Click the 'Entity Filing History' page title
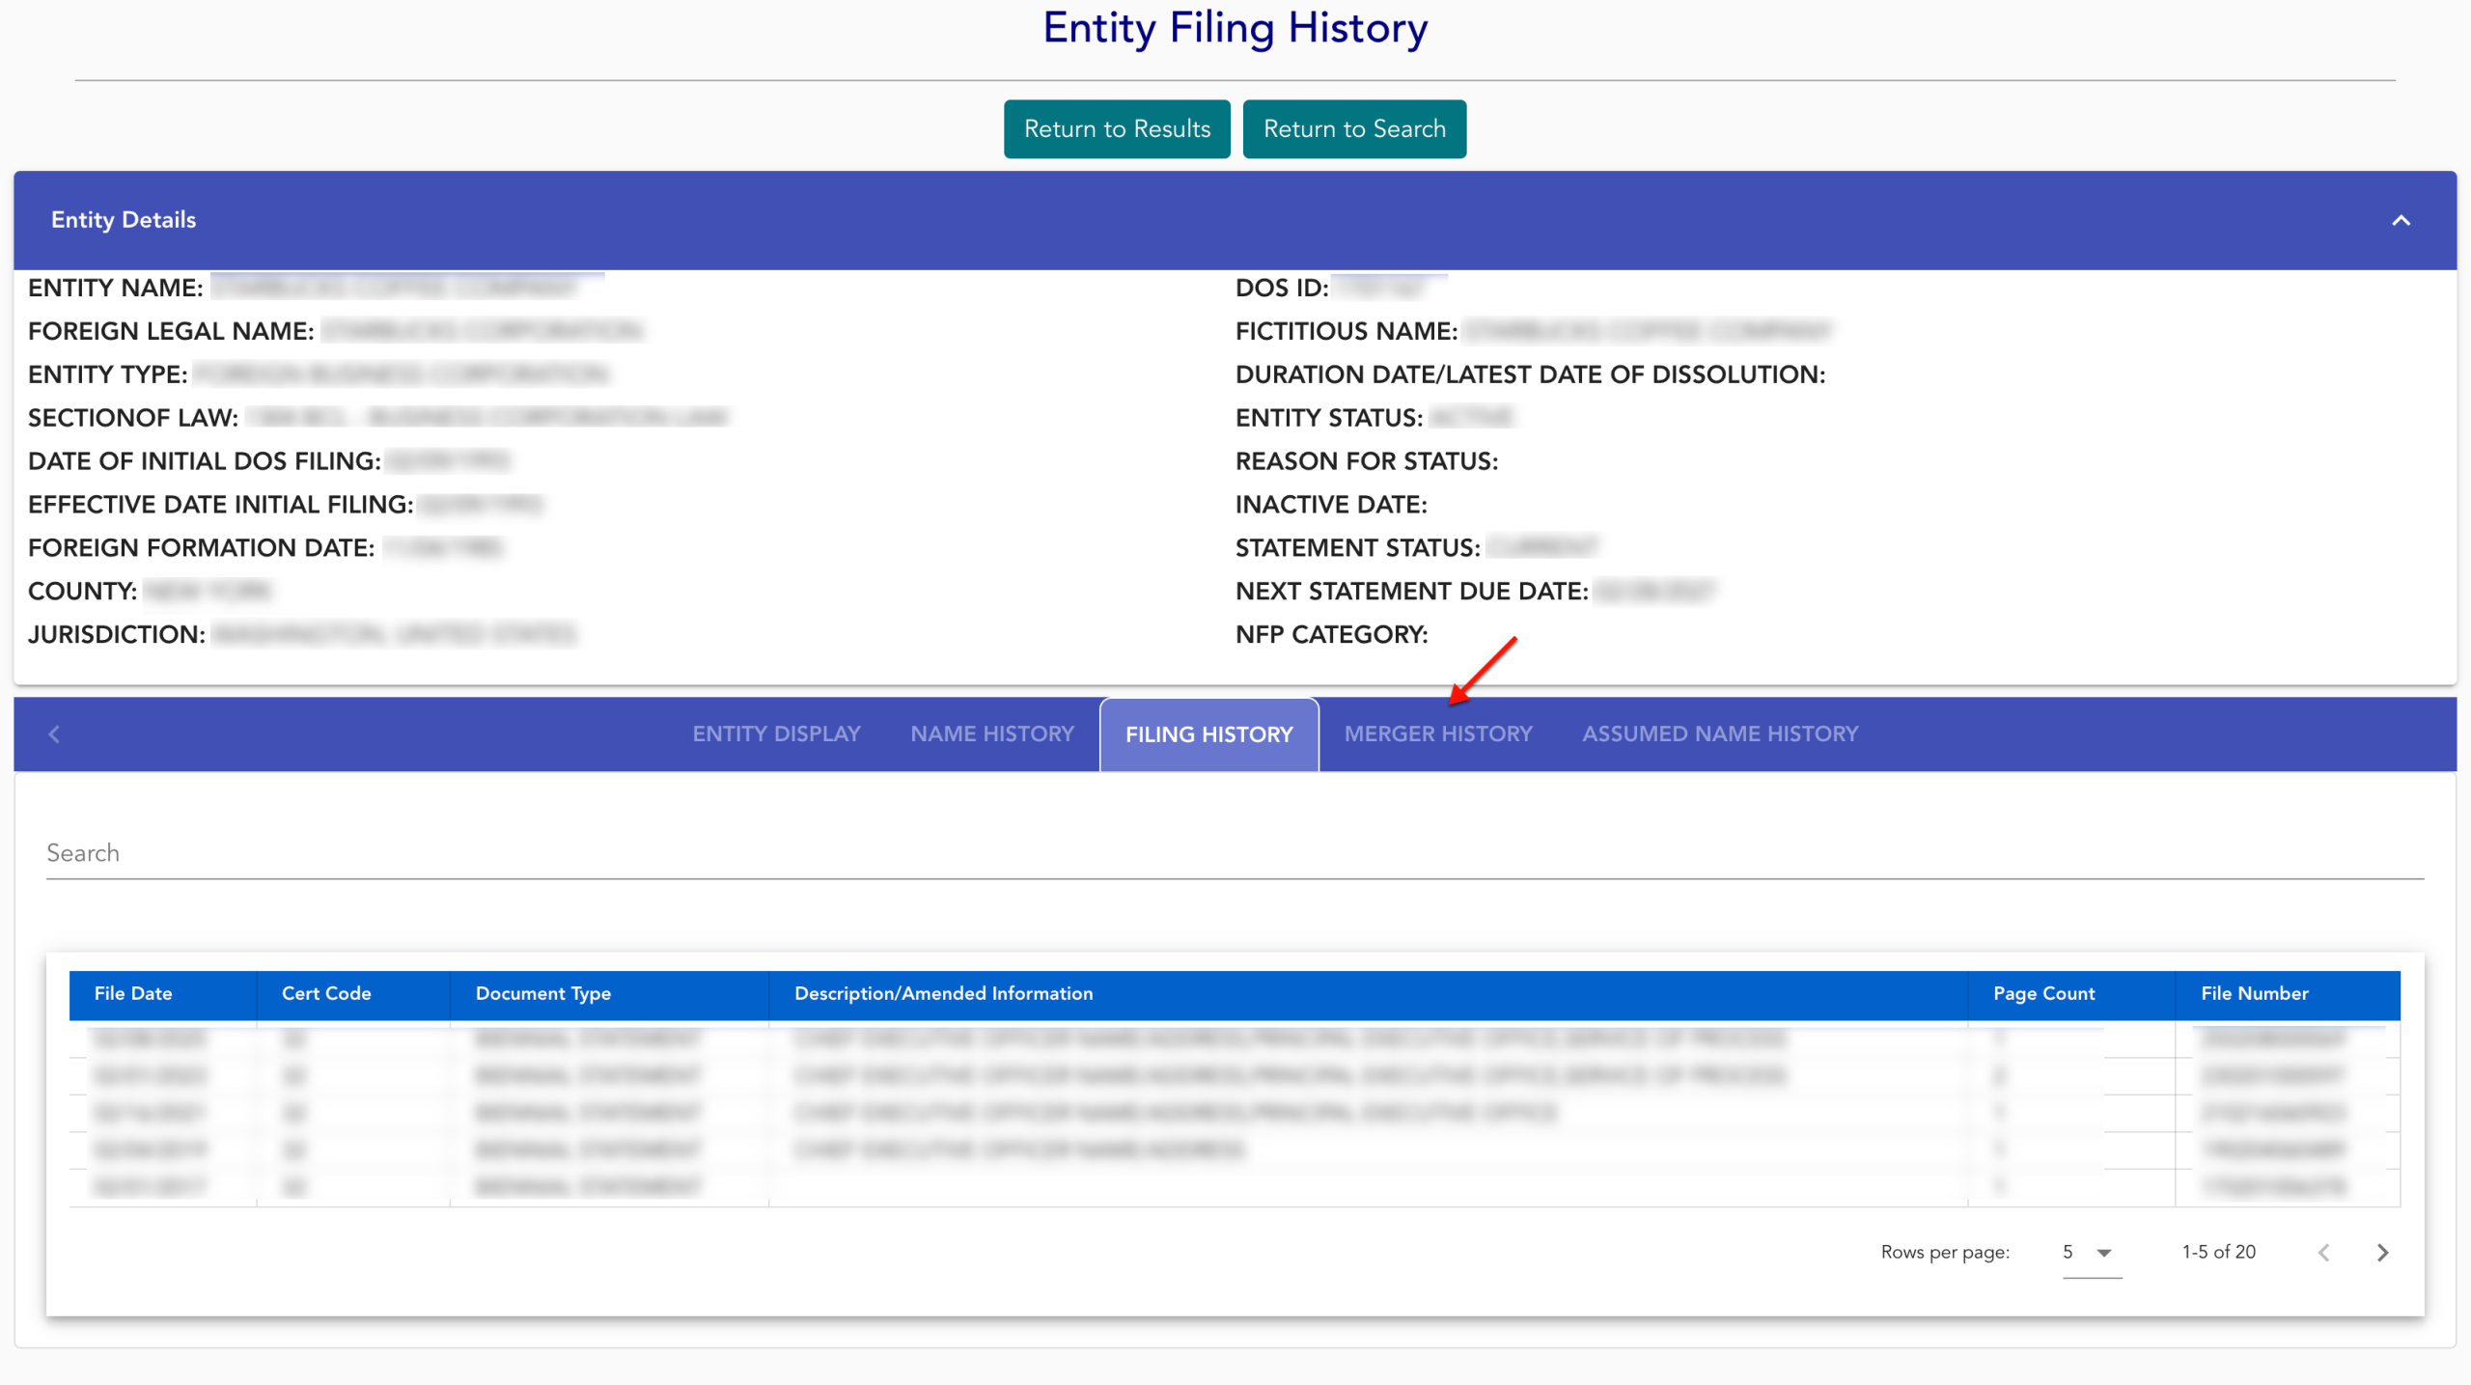 [1235, 28]
